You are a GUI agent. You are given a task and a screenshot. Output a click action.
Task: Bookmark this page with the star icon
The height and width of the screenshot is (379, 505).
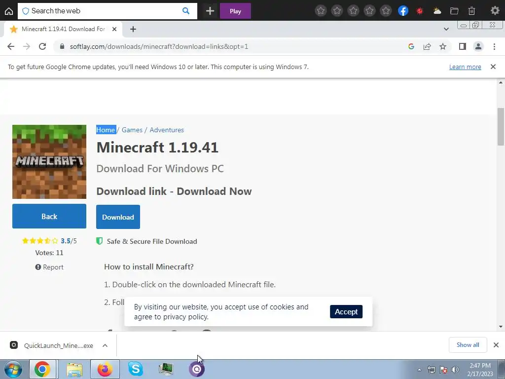pos(443,46)
